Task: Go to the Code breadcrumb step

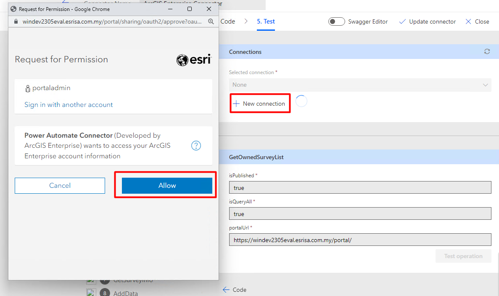Action: click(227, 21)
